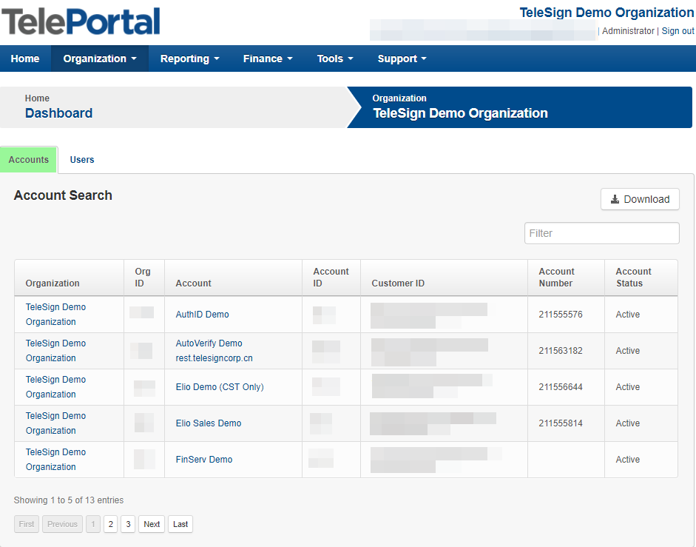Viewport: 696px width, 547px height.
Task: Click inside the Filter input field
Action: coord(601,233)
